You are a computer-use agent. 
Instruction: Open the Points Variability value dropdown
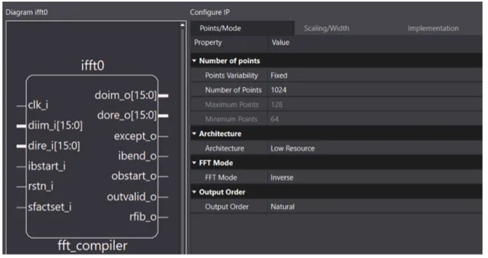[x=374, y=76]
